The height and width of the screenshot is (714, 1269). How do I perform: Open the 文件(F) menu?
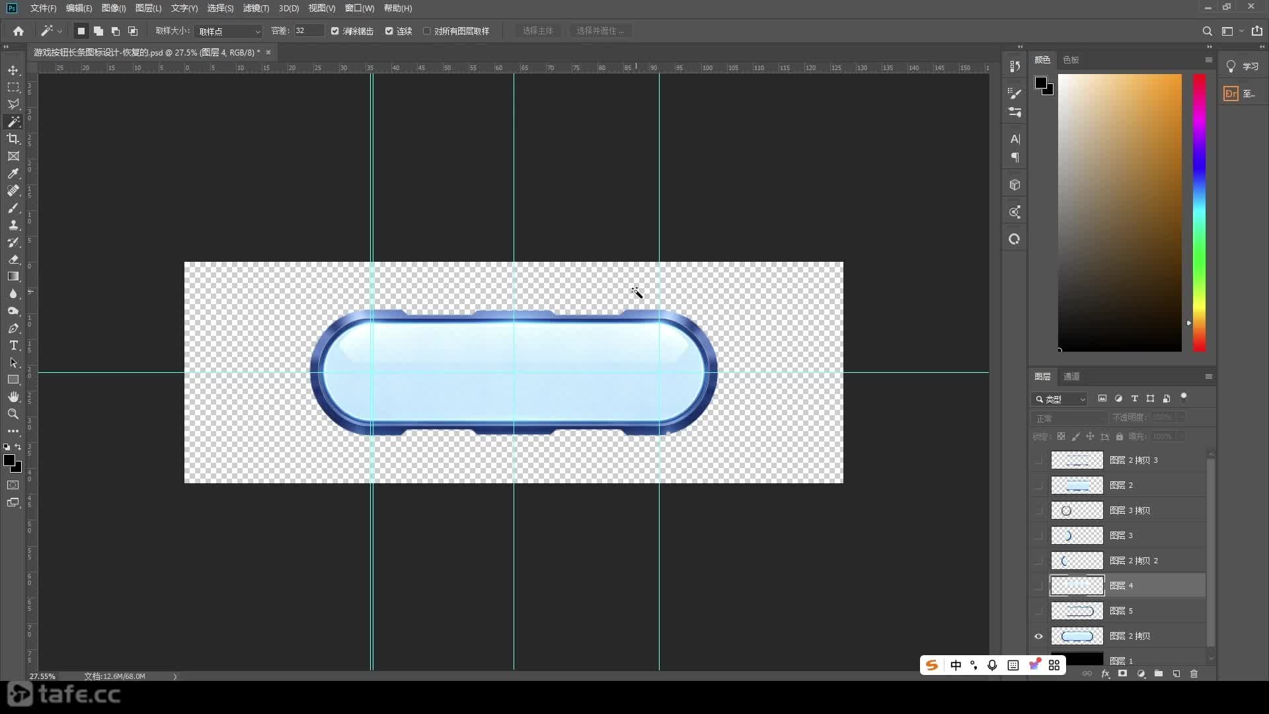44,8
